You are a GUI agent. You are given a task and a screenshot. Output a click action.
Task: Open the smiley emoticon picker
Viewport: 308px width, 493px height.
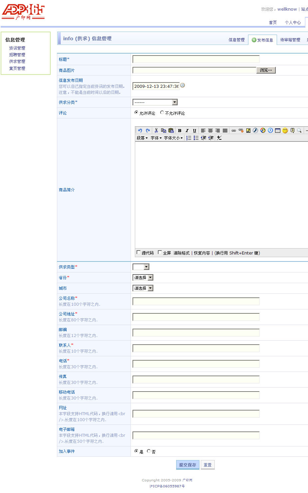click(x=285, y=130)
